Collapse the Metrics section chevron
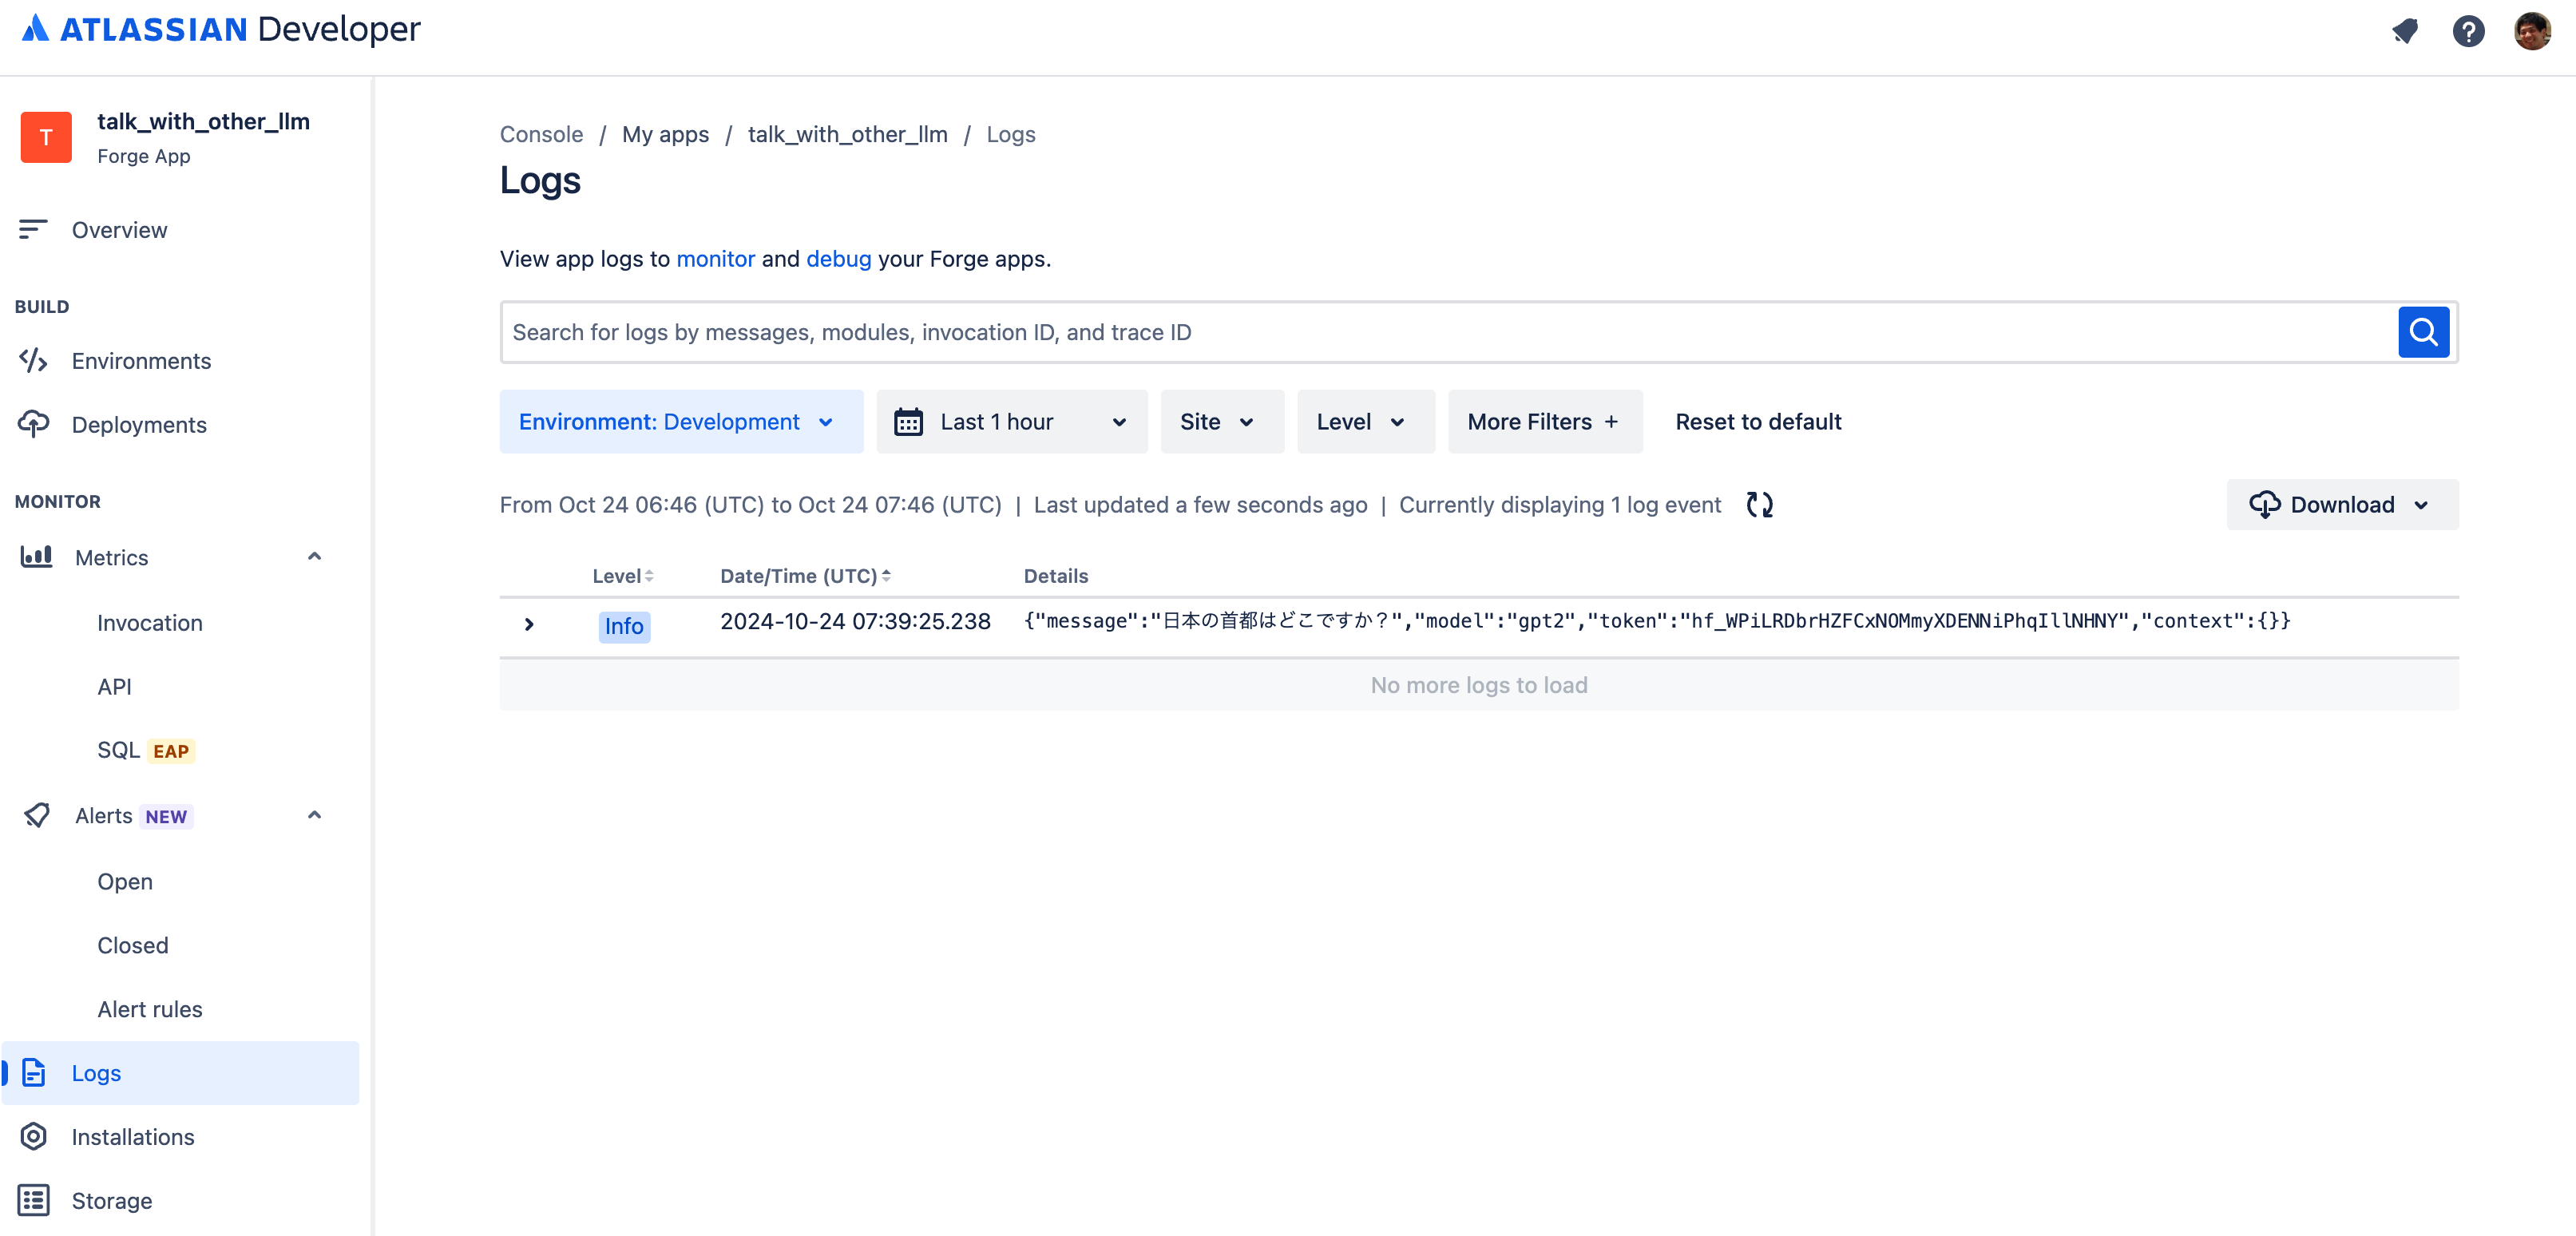2576x1236 pixels. [314, 557]
